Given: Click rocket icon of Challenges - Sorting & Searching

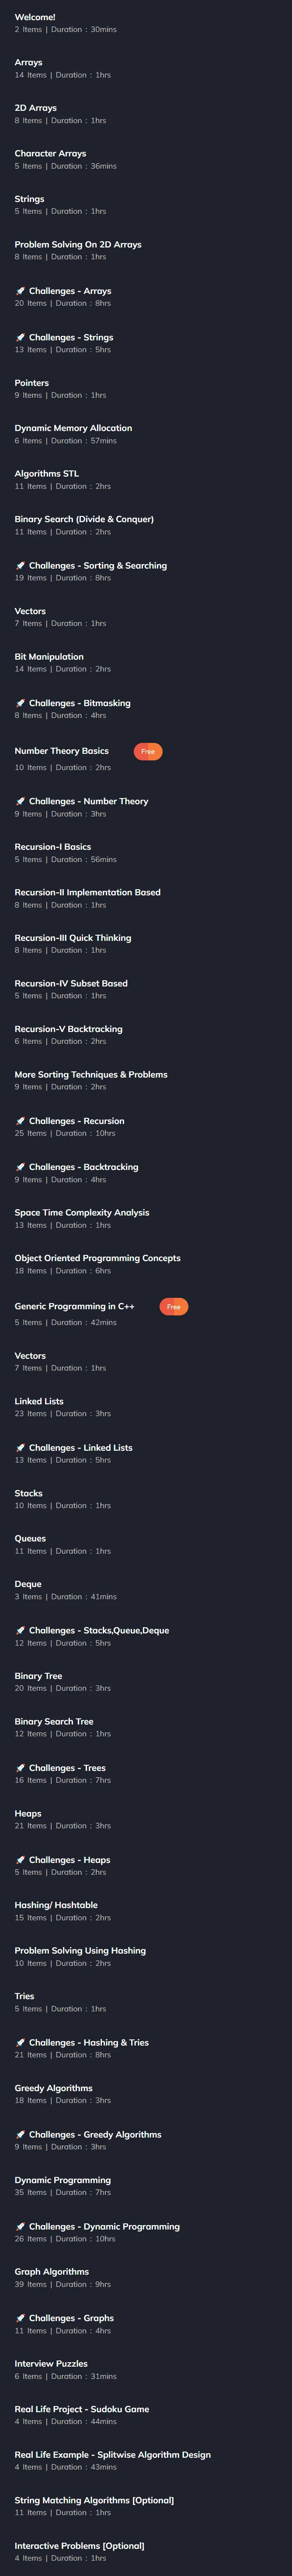Looking at the screenshot, I should coord(20,565).
